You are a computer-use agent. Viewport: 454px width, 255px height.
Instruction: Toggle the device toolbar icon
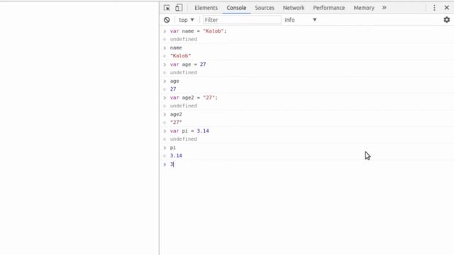179,8
